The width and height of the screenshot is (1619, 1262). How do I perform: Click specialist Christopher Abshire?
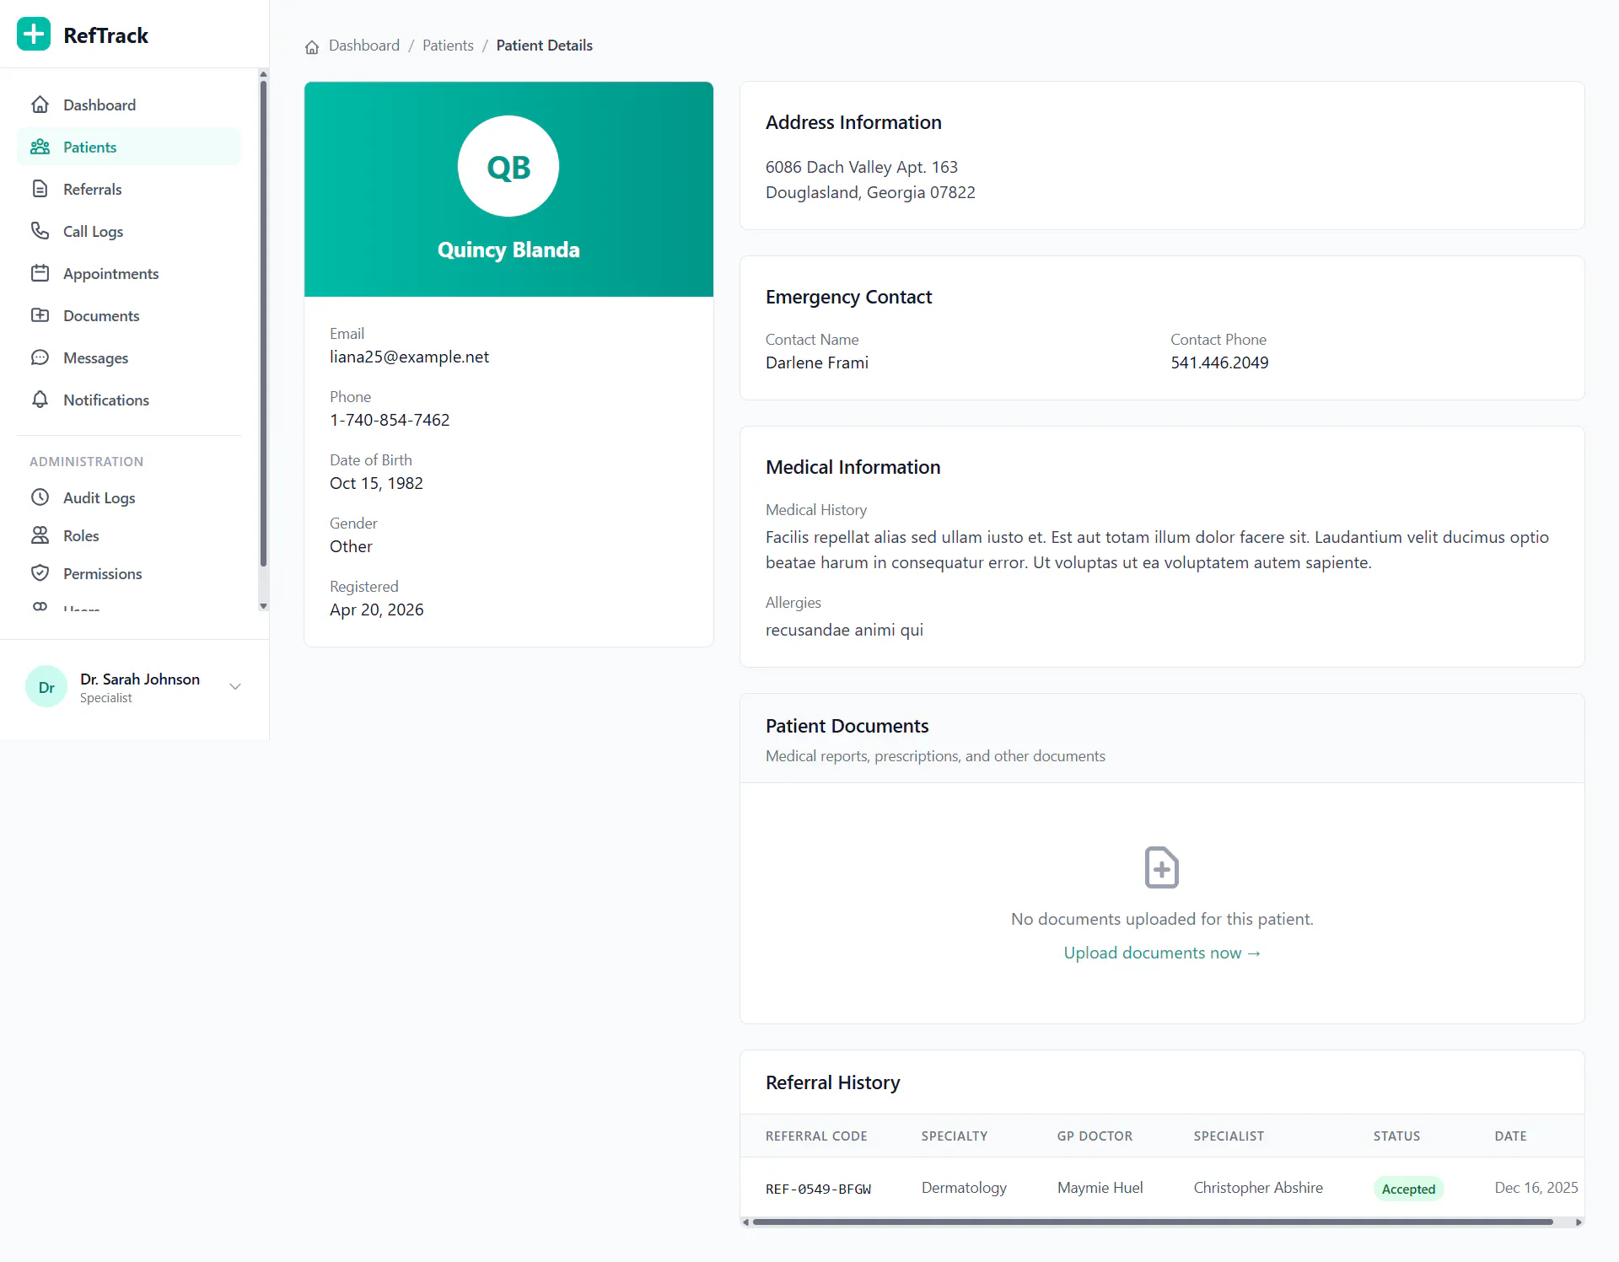tap(1258, 1188)
